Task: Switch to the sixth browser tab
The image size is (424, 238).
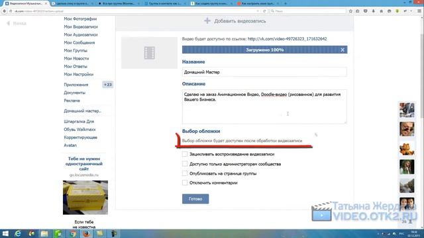Action: click(258, 3)
